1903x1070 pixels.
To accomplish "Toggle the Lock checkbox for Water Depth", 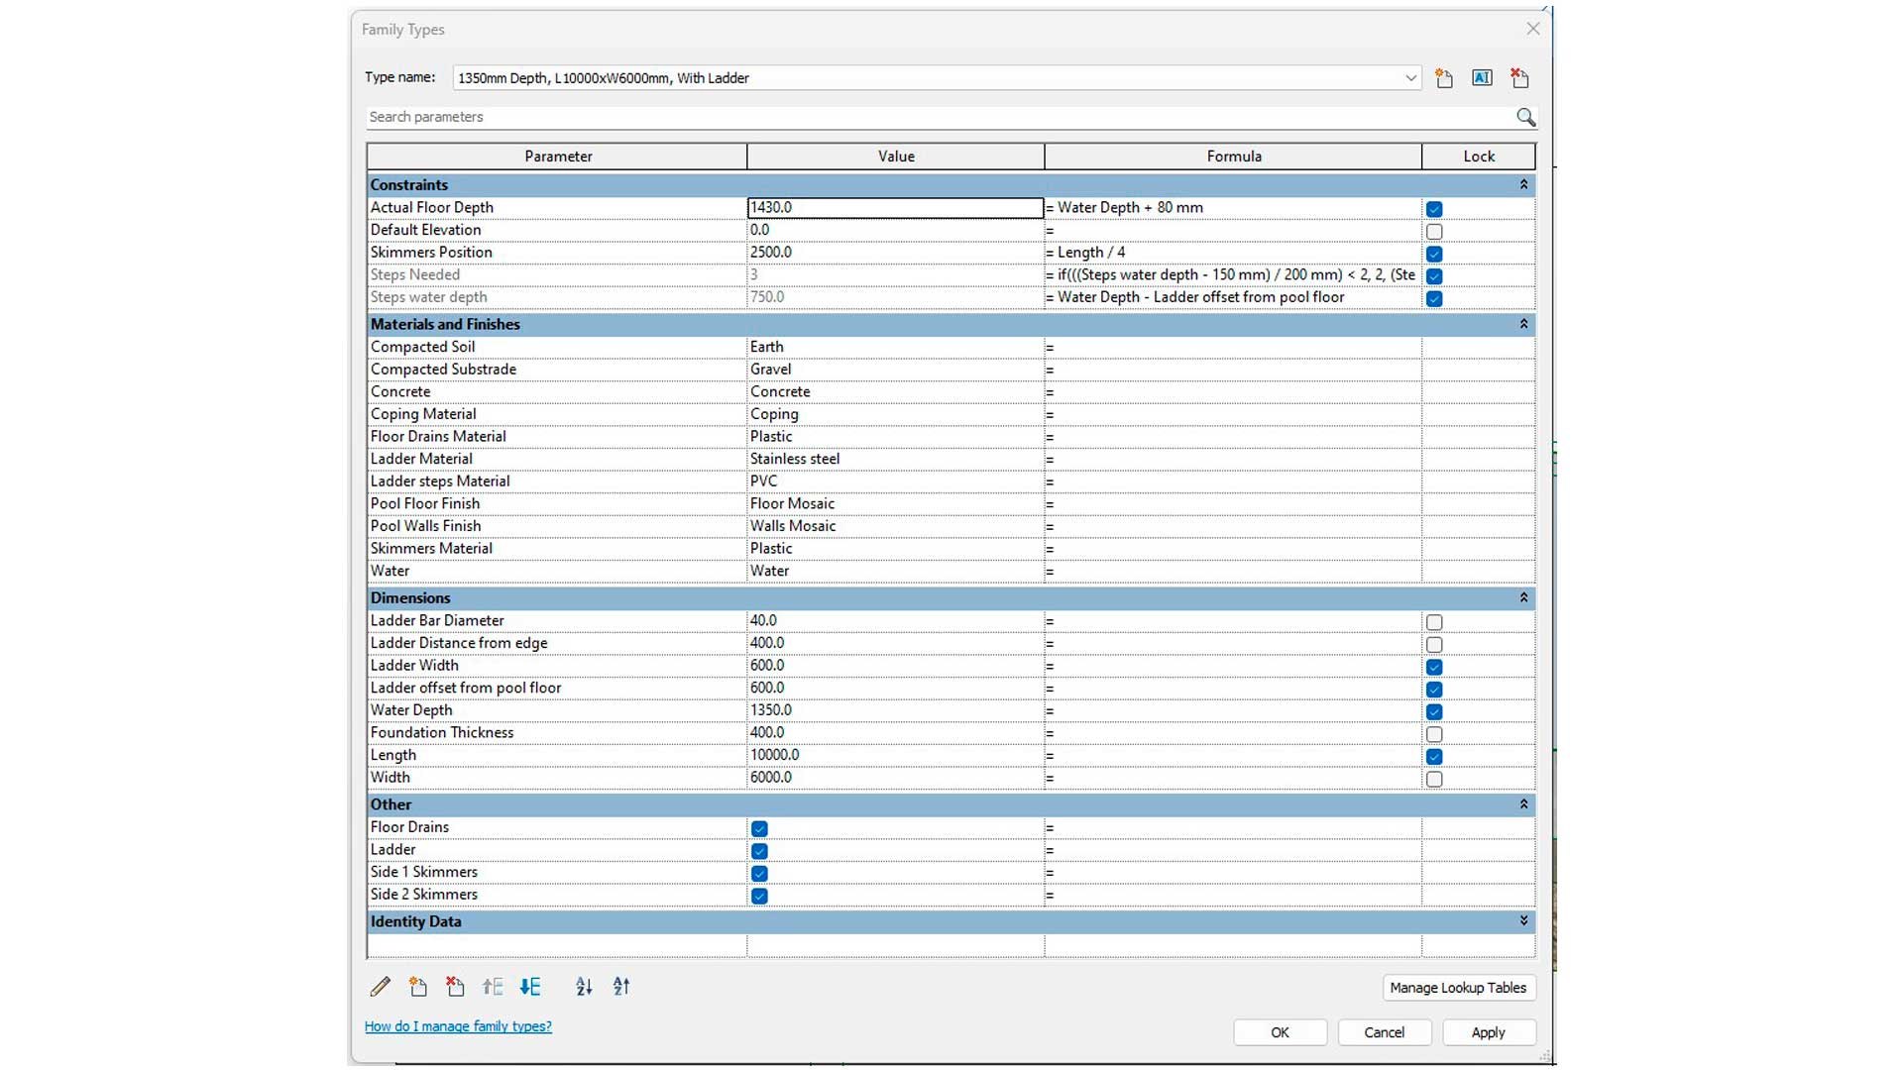I will (1432, 710).
